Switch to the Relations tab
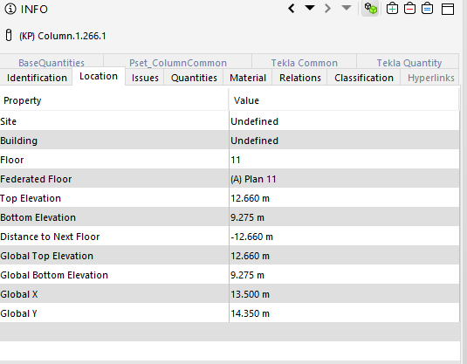This screenshot has width=467, height=364. pos(300,78)
